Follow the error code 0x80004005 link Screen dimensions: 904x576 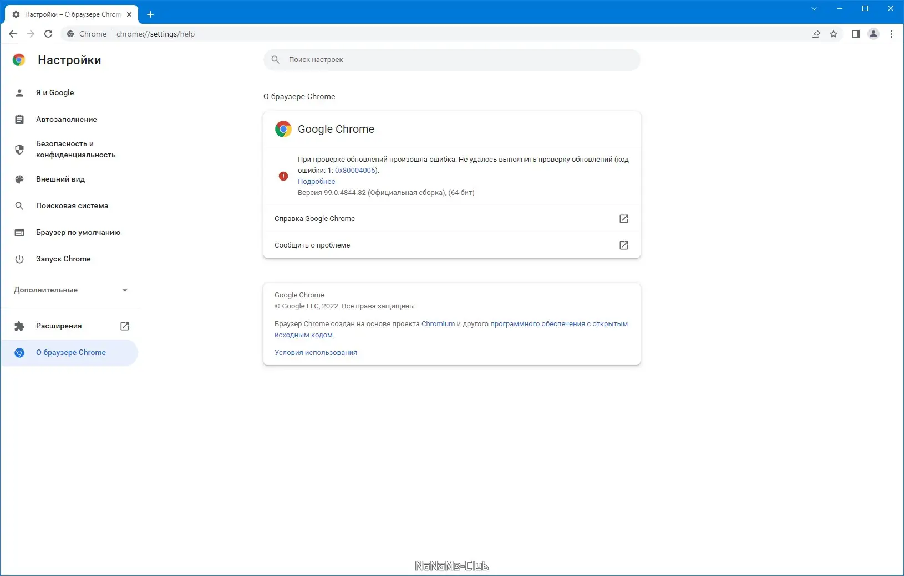[355, 171]
